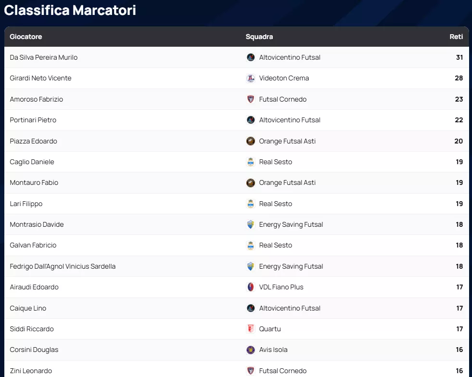Open player Portinari Pietro
This screenshot has width=472, height=377.
33,120
